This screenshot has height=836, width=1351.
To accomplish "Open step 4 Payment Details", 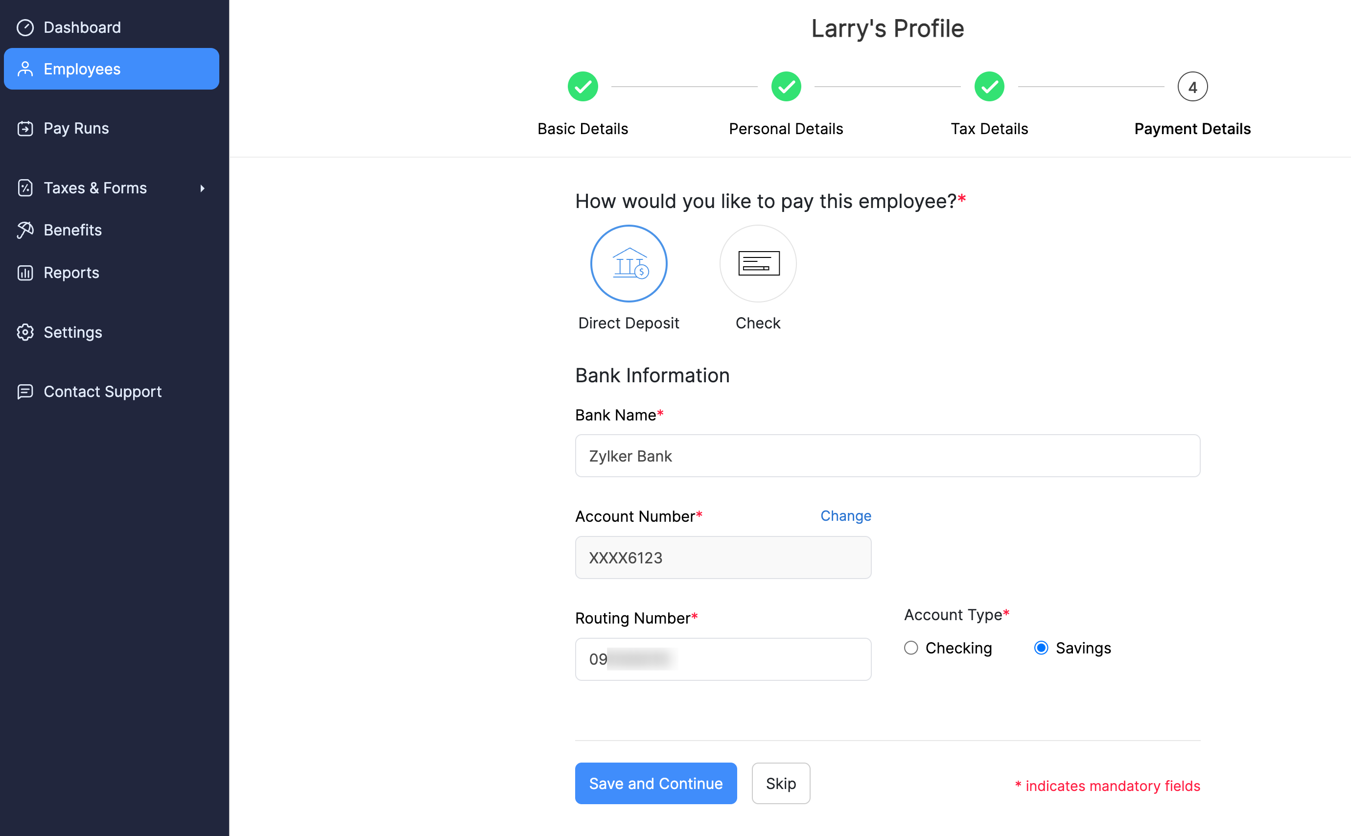I will coord(1192,86).
